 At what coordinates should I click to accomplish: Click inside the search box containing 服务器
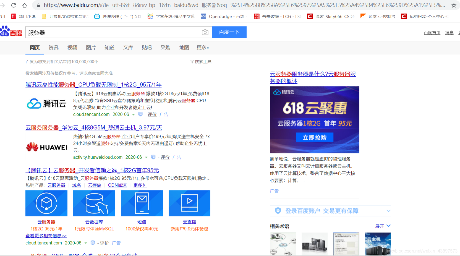(113, 32)
